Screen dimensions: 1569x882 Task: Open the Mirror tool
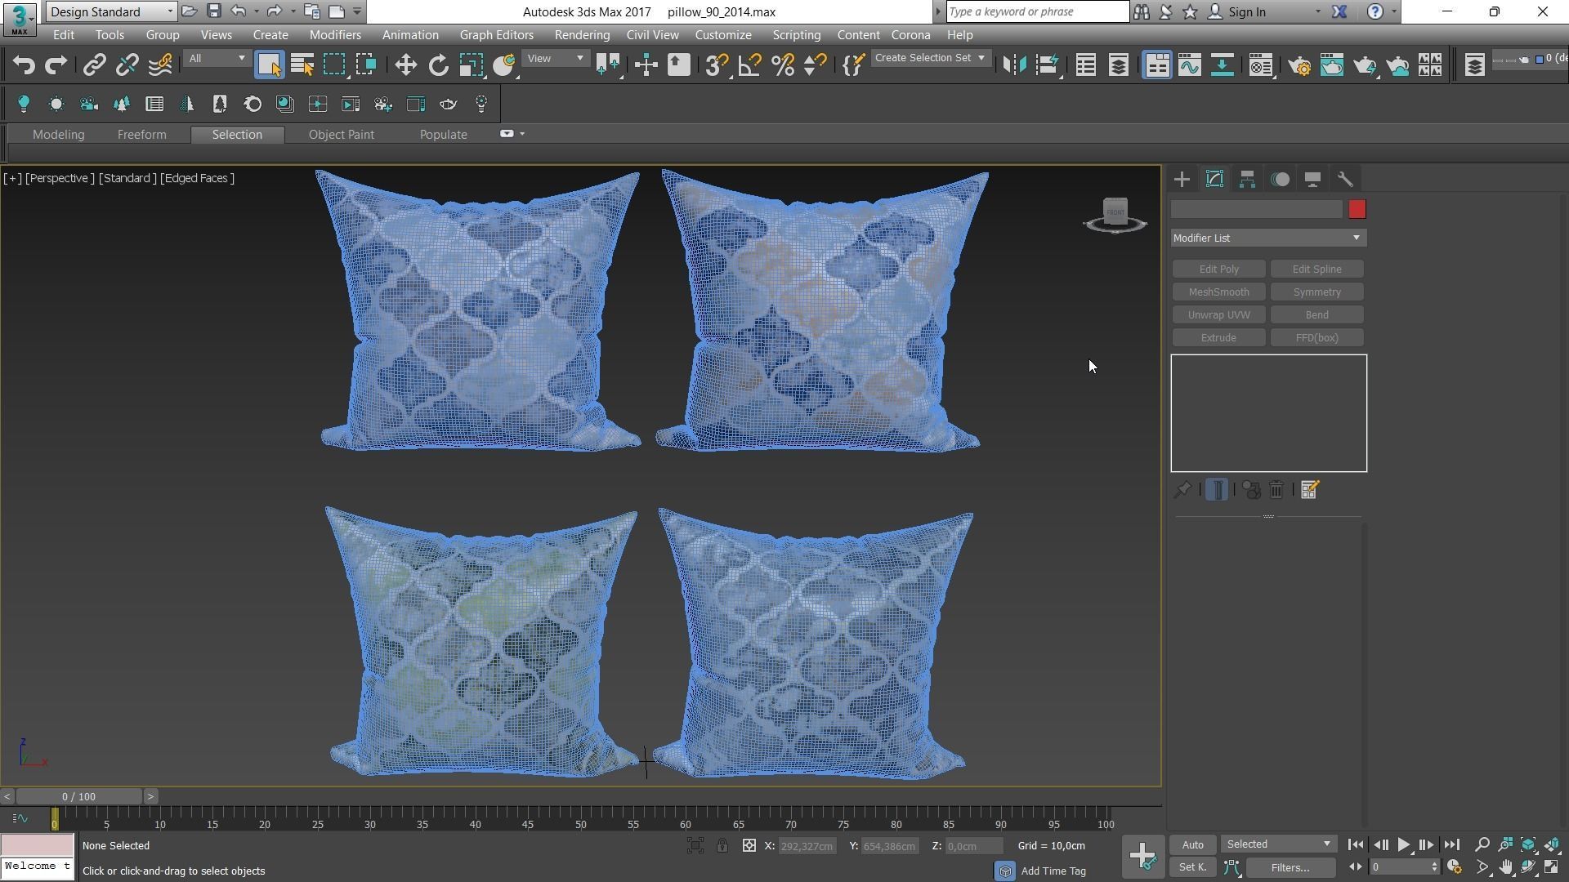click(1014, 65)
